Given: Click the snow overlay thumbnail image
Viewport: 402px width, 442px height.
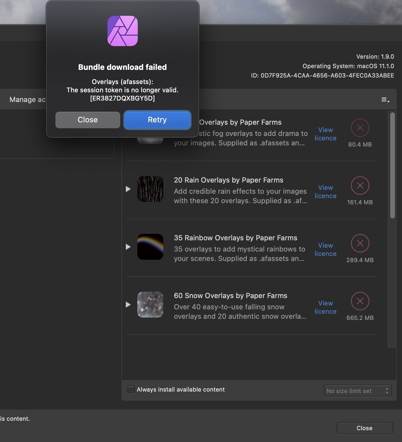Looking at the screenshot, I should point(150,305).
